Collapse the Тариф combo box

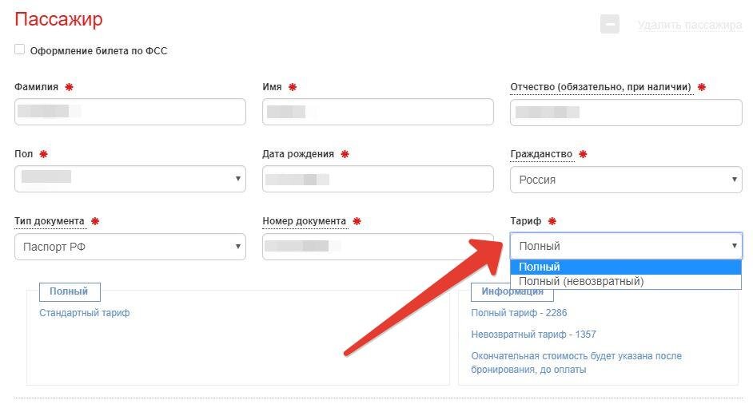(x=626, y=246)
